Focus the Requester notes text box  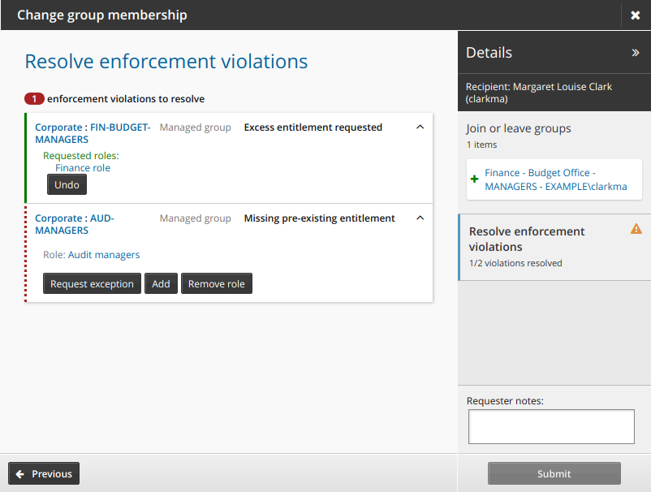tap(551, 426)
